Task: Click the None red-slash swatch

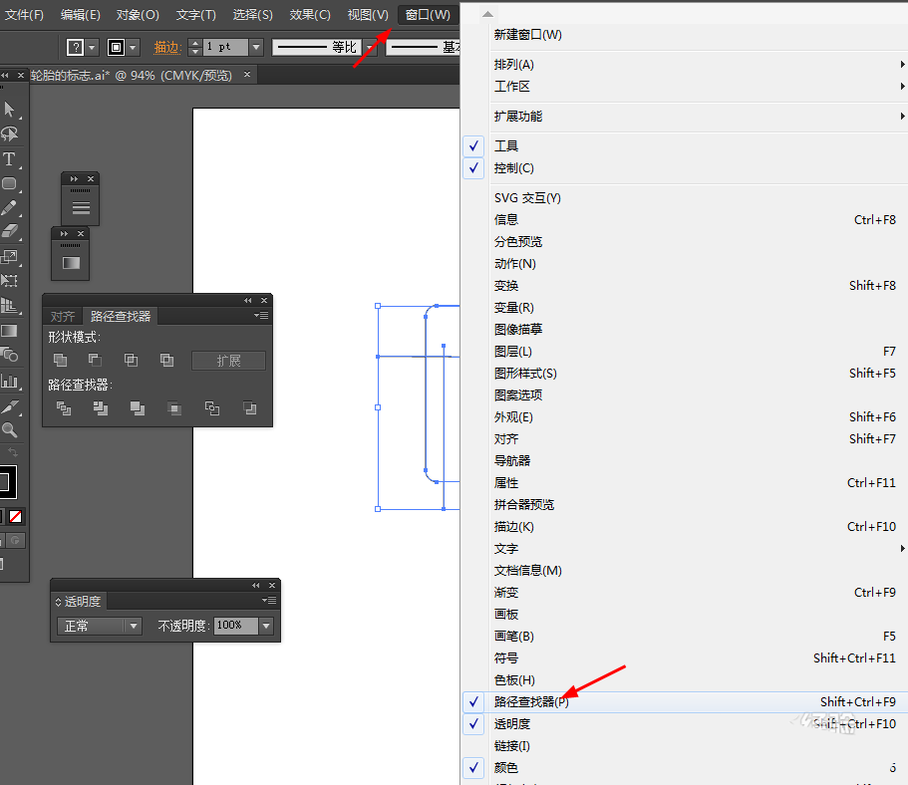Action: click(x=16, y=516)
